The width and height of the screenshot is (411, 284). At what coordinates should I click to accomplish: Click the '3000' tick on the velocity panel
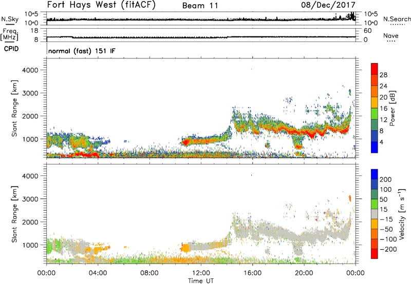tap(30, 199)
